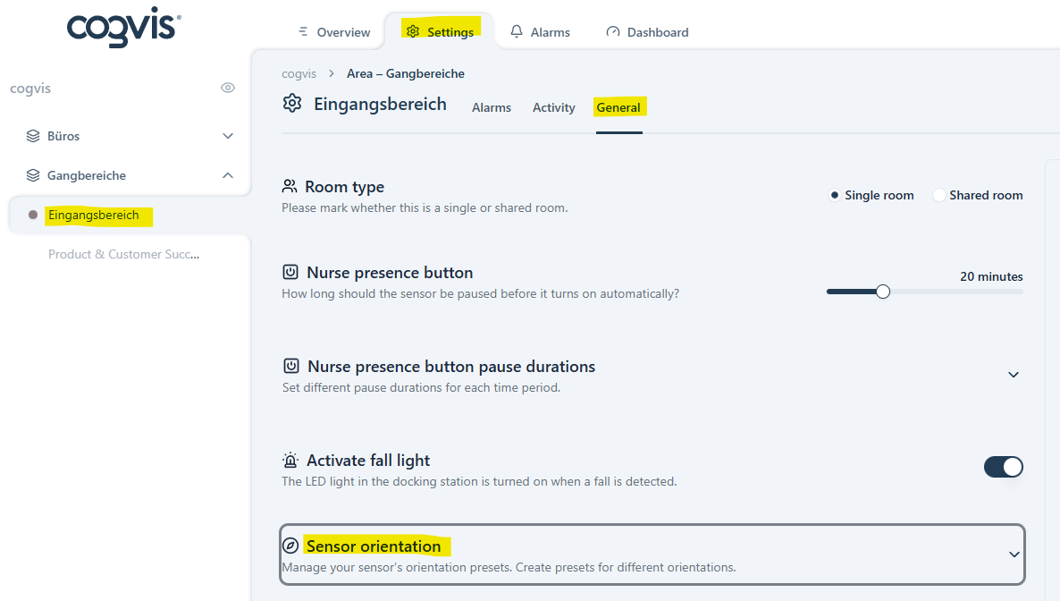Click the cogvis breadcrumb link
The image size is (1060, 601).
pos(299,73)
